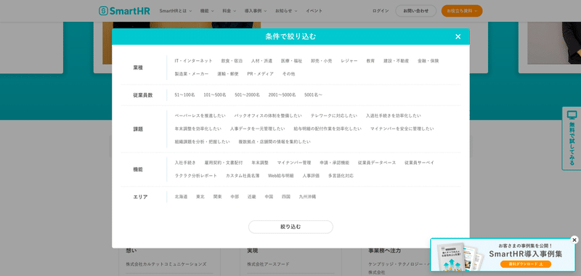581x276 pixels.
Task: Select industry 金融・保険
Action: [428, 61]
